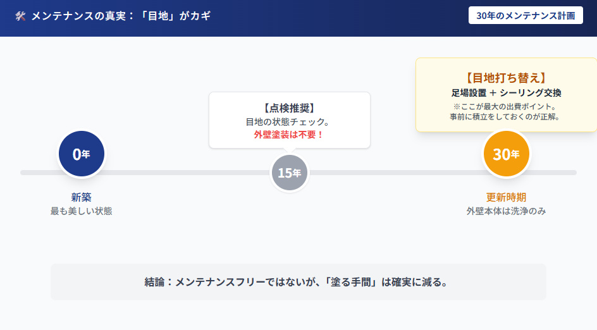597x330 pixels.
Task: Click the header title メンテナンスの真実
Action: coord(121,16)
